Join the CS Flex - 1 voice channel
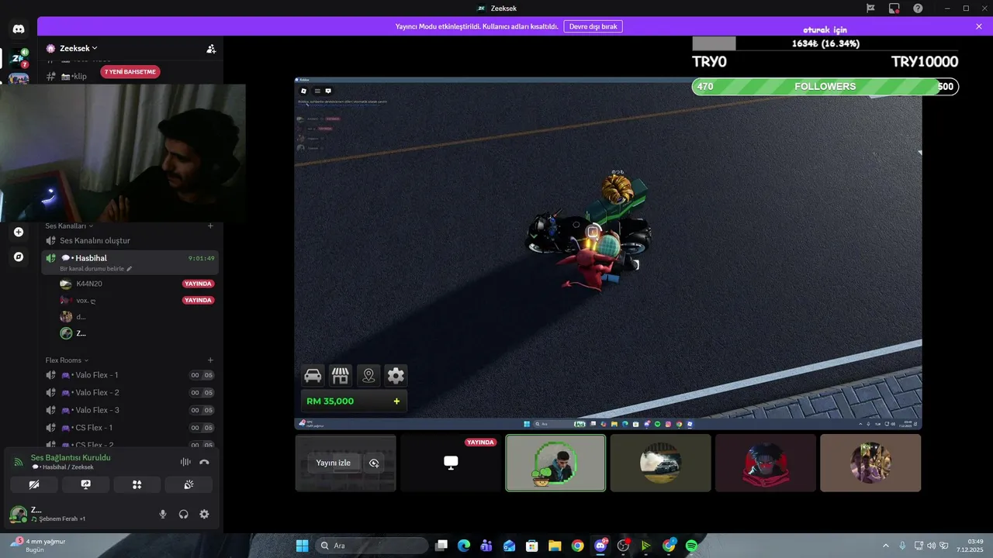The image size is (993, 558). [130, 428]
